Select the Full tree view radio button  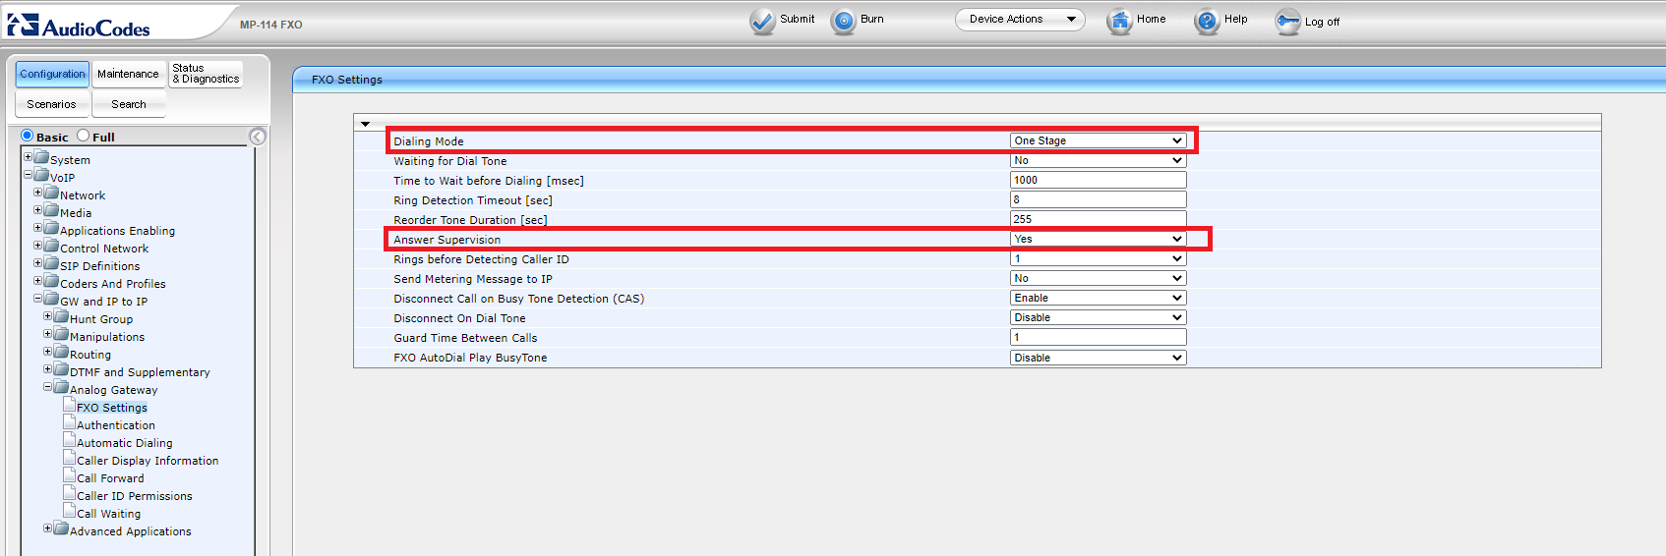tap(84, 136)
